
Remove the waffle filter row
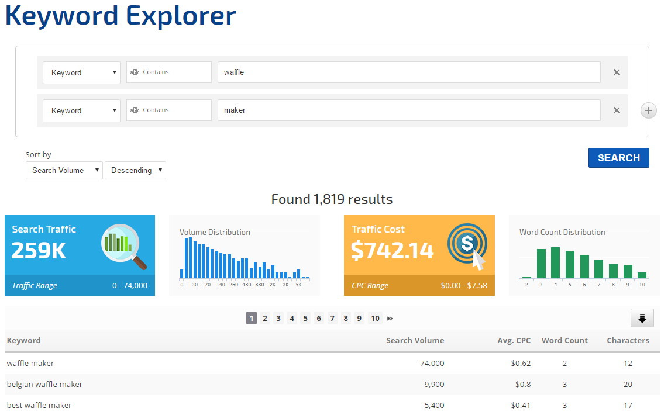point(617,72)
